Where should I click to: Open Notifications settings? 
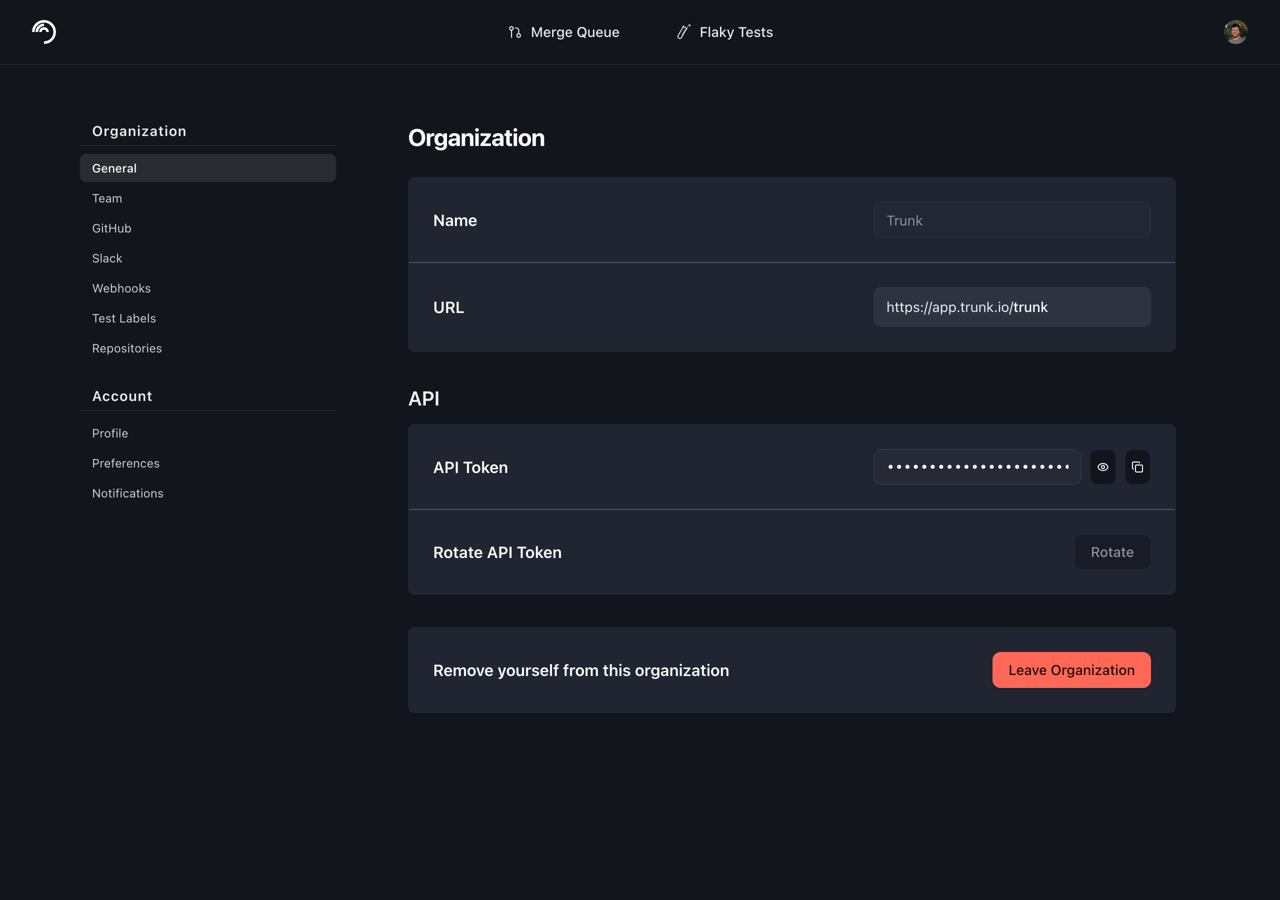208,493
